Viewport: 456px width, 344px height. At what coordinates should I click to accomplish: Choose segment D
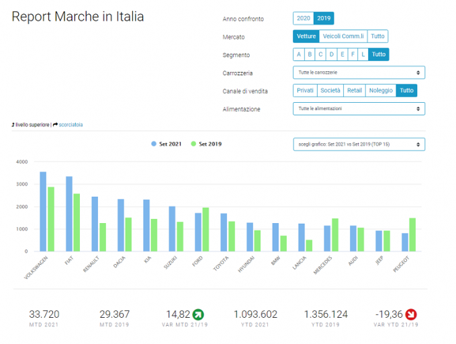coord(332,54)
